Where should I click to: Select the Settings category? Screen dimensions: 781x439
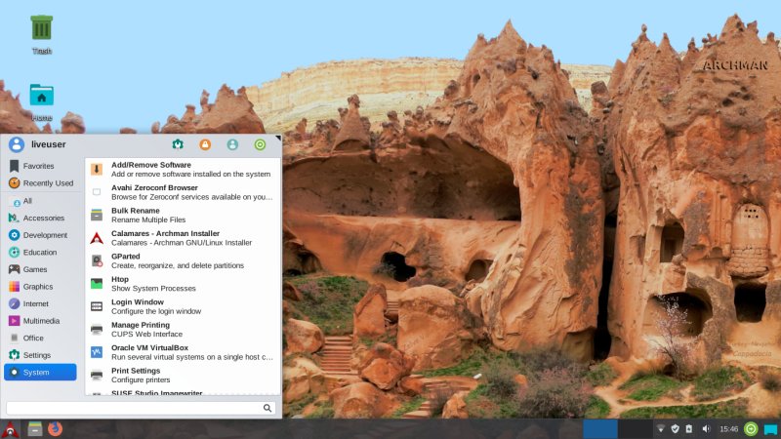pyautogui.click(x=40, y=355)
